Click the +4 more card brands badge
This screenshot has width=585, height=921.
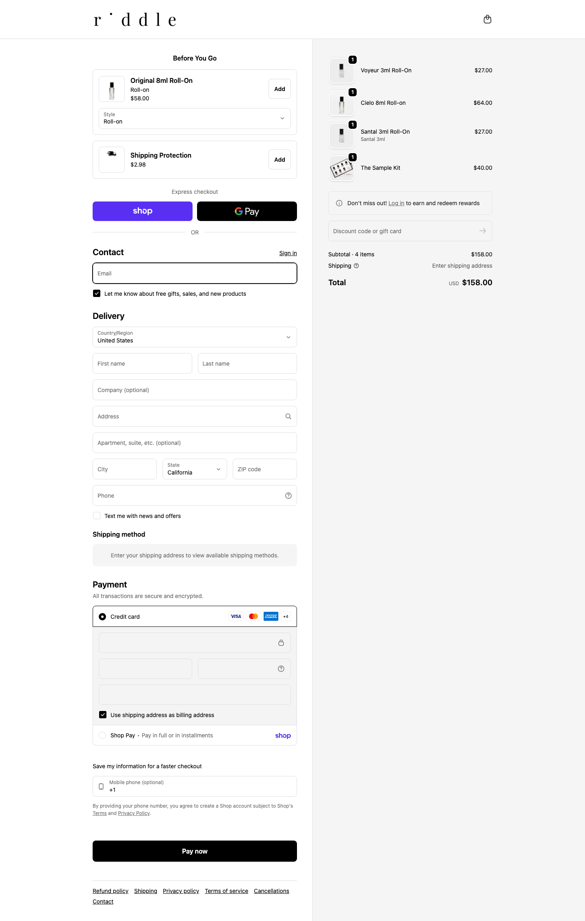286,616
